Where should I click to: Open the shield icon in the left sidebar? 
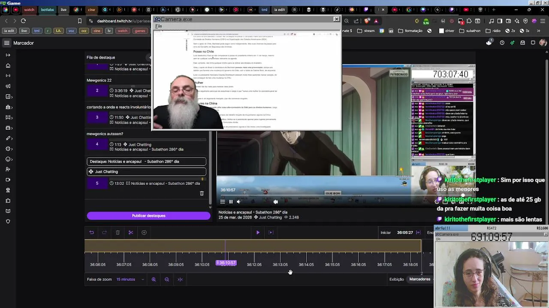tap(8, 221)
